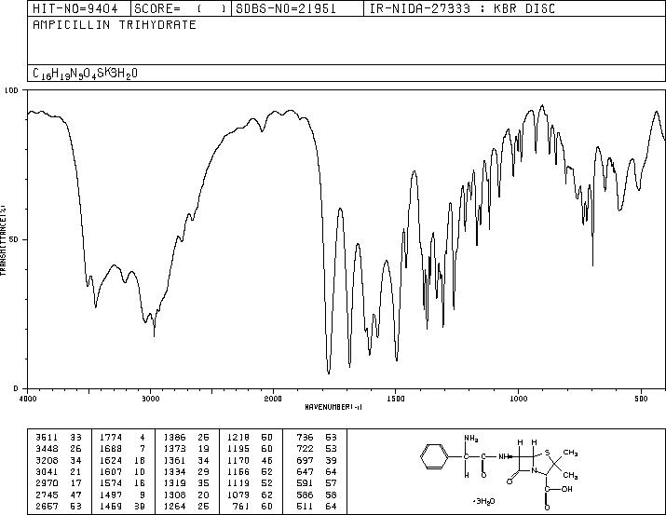Click the SDBS-NO=21951 header text
The image size is (666, 515).
[x=286, y=8]
